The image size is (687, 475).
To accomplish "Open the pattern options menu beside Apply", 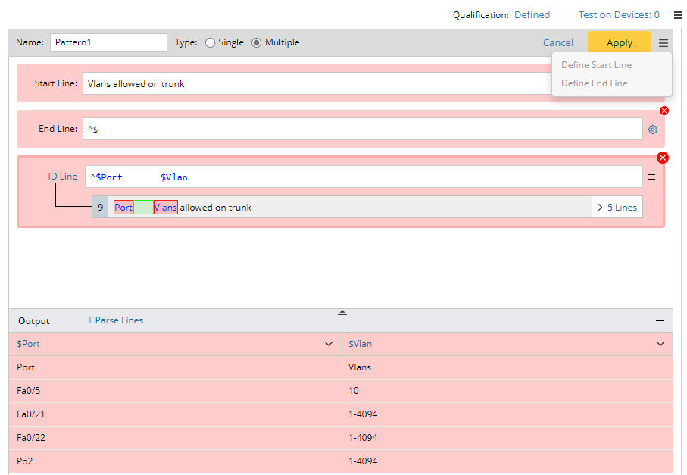I will click(x=664, y=43).
